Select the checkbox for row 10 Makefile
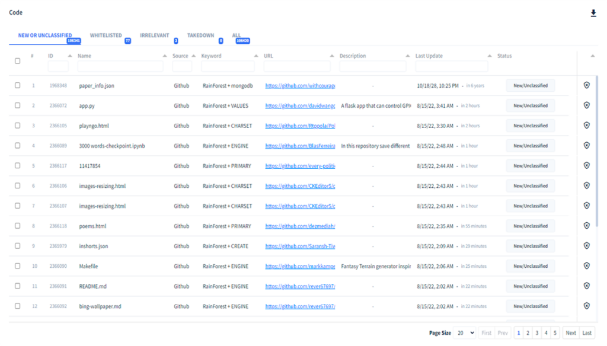This screenshot has width=607, height=346. 17,266
